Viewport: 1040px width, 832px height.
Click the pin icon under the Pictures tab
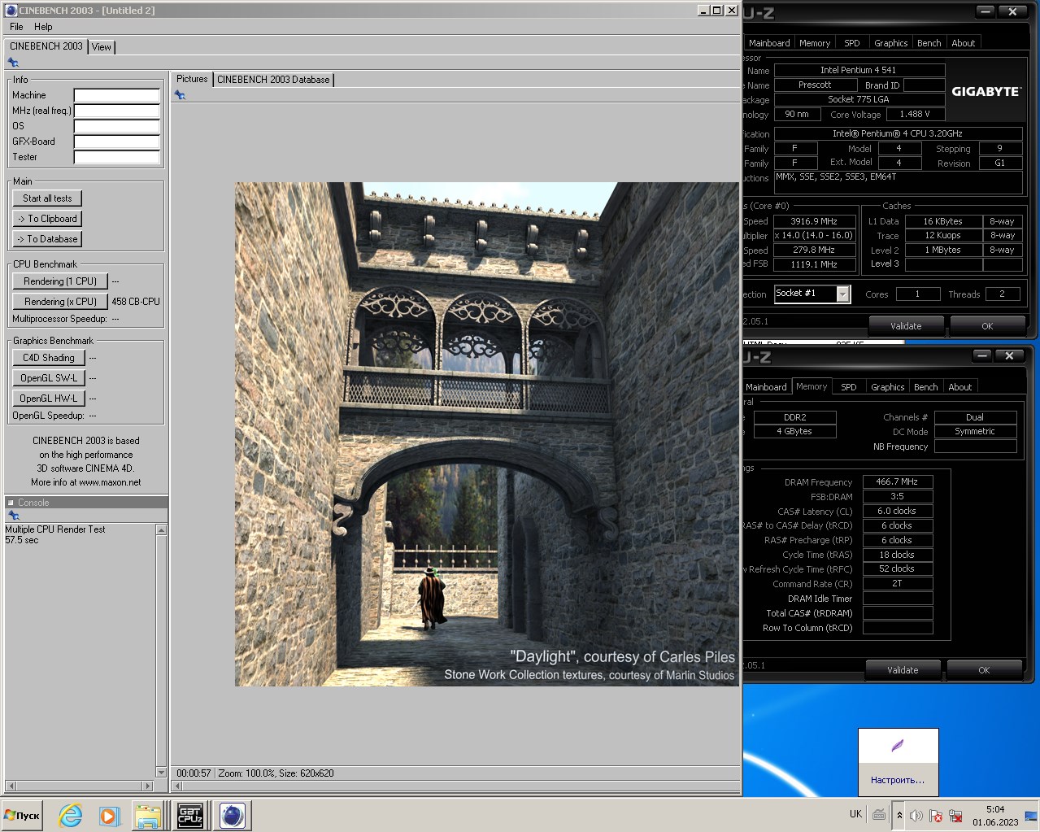point(180,95)
